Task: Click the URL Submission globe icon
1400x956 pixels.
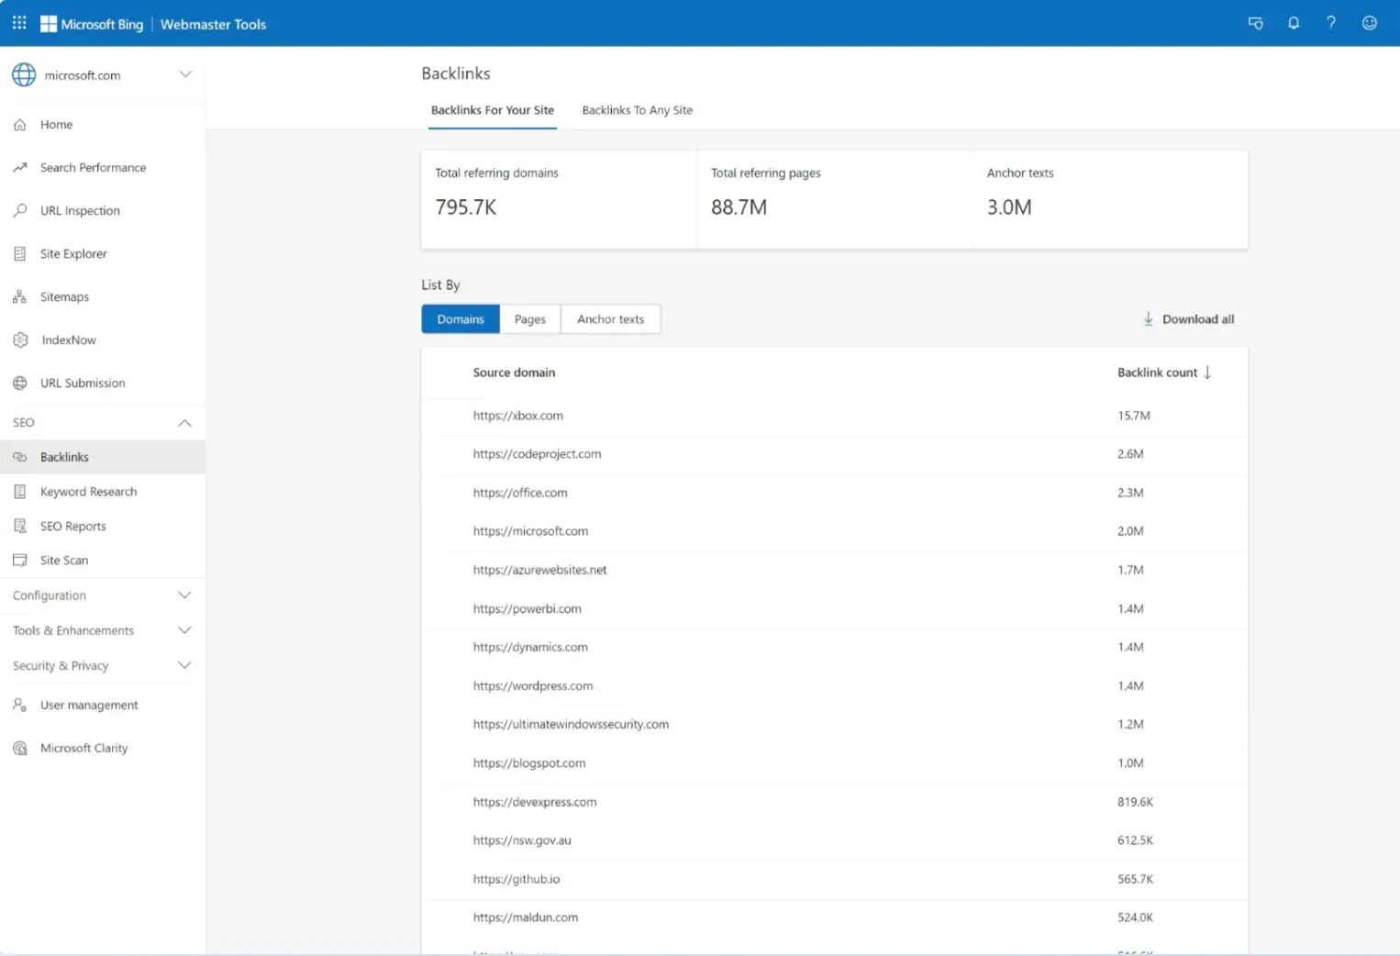Action: pos(20,384)
